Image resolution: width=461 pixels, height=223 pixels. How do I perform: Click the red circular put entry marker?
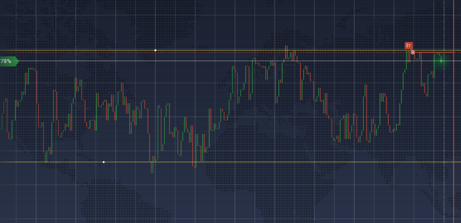(413, 53)
